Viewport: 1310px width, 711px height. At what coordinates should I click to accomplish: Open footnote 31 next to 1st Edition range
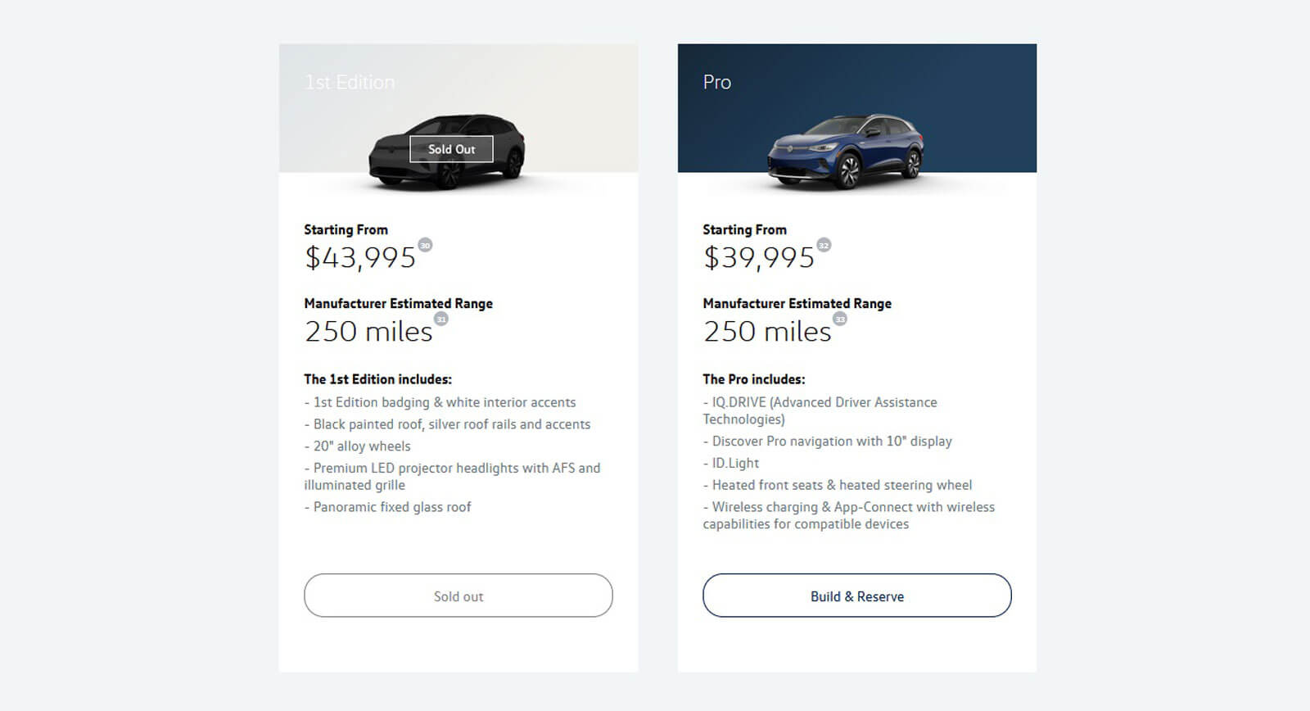441,319
